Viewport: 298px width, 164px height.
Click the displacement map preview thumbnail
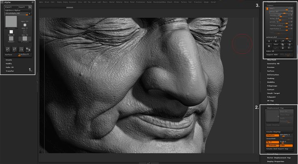pyautogui.click(x=272, y=116)
